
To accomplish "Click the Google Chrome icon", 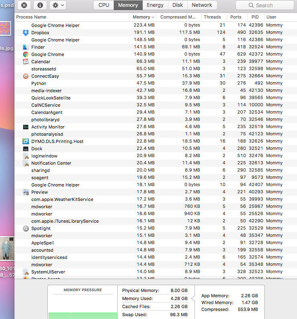I will 26,54.
